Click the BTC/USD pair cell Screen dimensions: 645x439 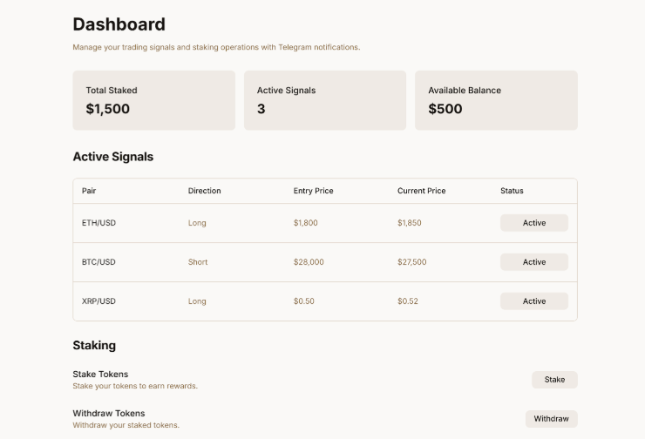[x=98, y=262]
